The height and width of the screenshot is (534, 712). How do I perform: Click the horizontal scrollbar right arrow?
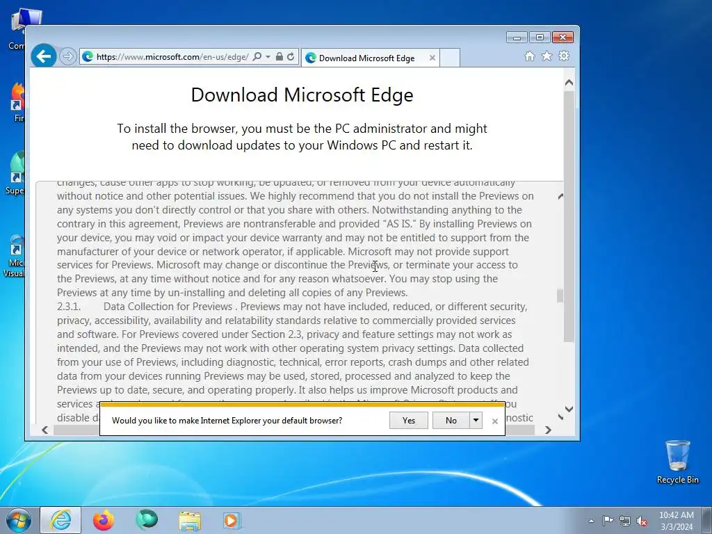(x=548, y=430)
